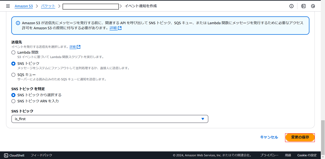Go to Amazon S3 breadcrumb link

24,6
